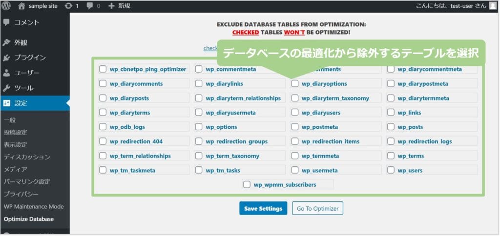
Task: Open the WordPress logo menu
Action: pos(6,6)
